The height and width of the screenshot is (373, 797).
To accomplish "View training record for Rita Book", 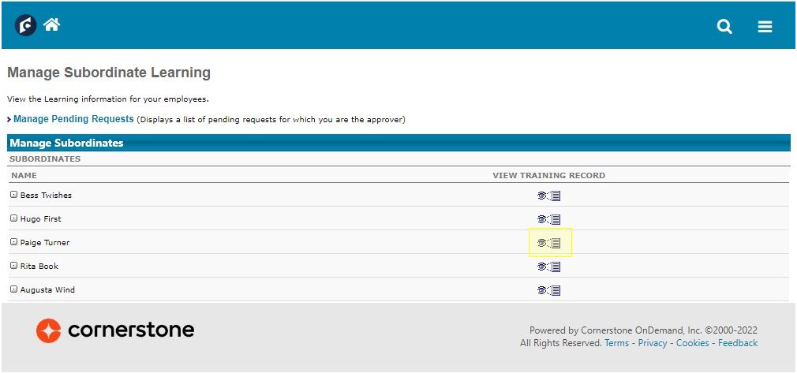I will tap(549, 267).
